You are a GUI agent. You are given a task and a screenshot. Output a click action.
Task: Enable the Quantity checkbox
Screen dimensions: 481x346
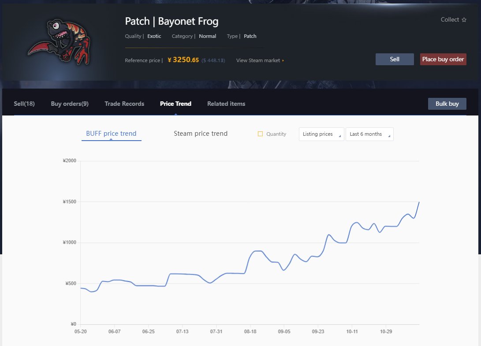coord(260,134)
